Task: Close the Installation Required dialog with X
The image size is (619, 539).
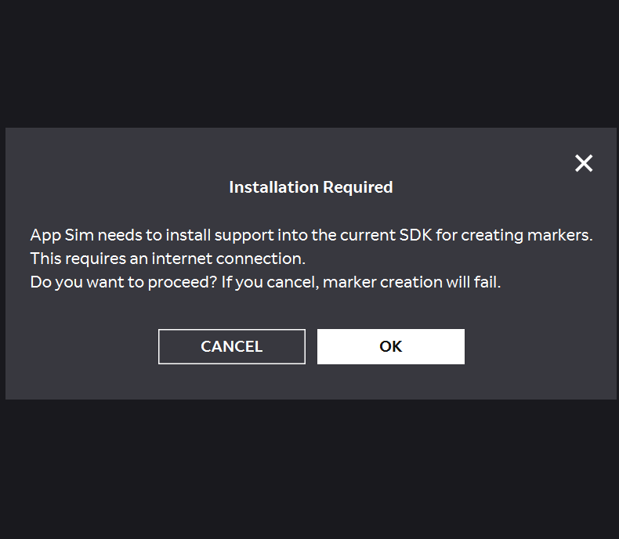Action: (584, 163)
